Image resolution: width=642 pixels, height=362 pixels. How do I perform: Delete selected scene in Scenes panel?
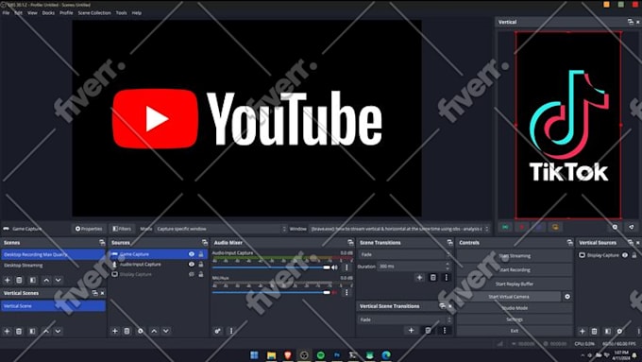point(19,280)
